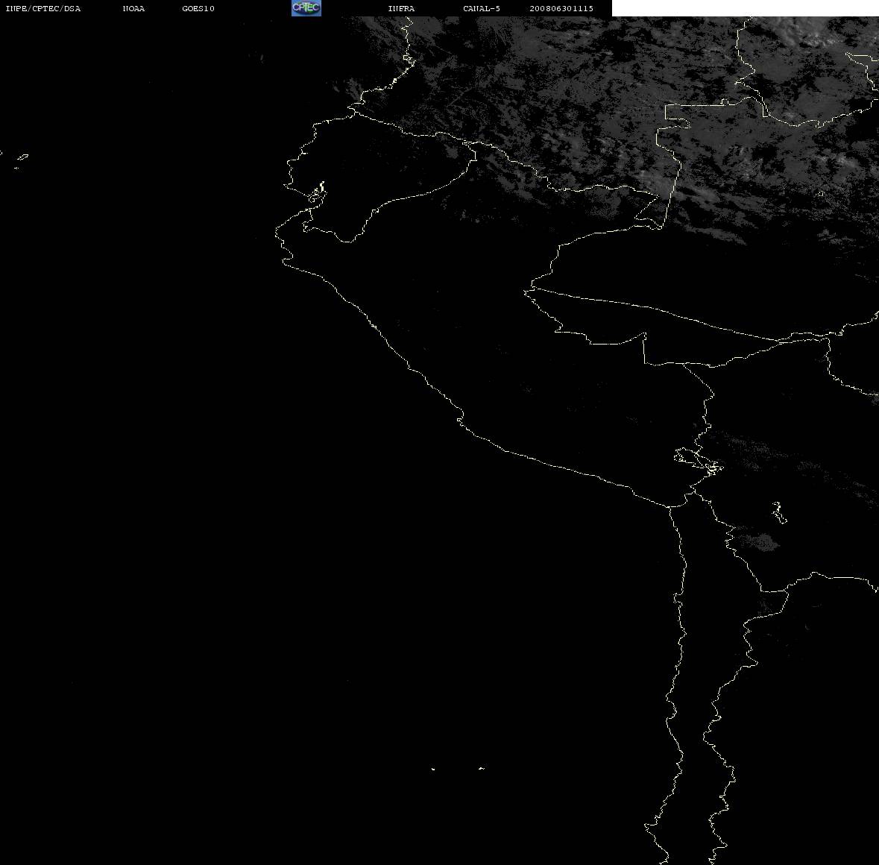Image resolution: width=879 pixels, height=865 pixels.
Task: Click the coastal bend where Peru meets Chile
Action: click(x=670, y=506)
